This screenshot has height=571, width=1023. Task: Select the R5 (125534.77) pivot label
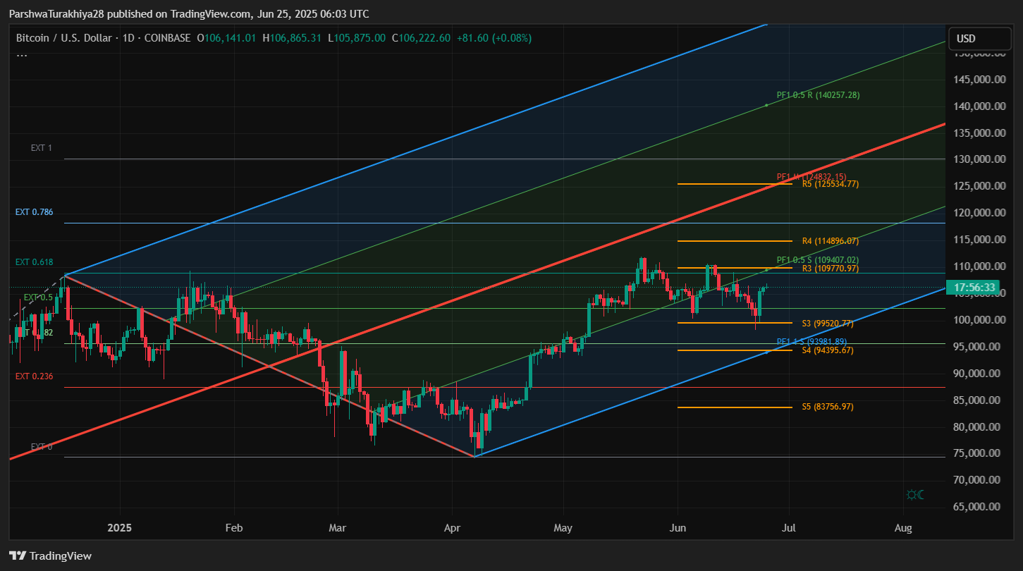point(831,184)
